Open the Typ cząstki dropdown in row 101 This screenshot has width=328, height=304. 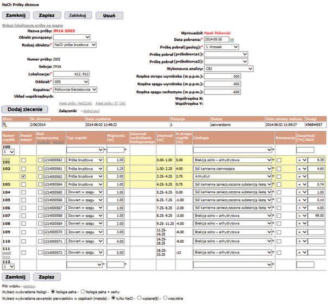pyautogui.click(x=85, y=160)
